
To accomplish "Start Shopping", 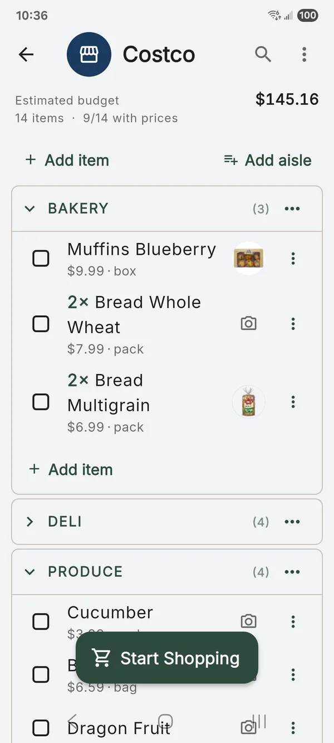I will pos(167,658).
